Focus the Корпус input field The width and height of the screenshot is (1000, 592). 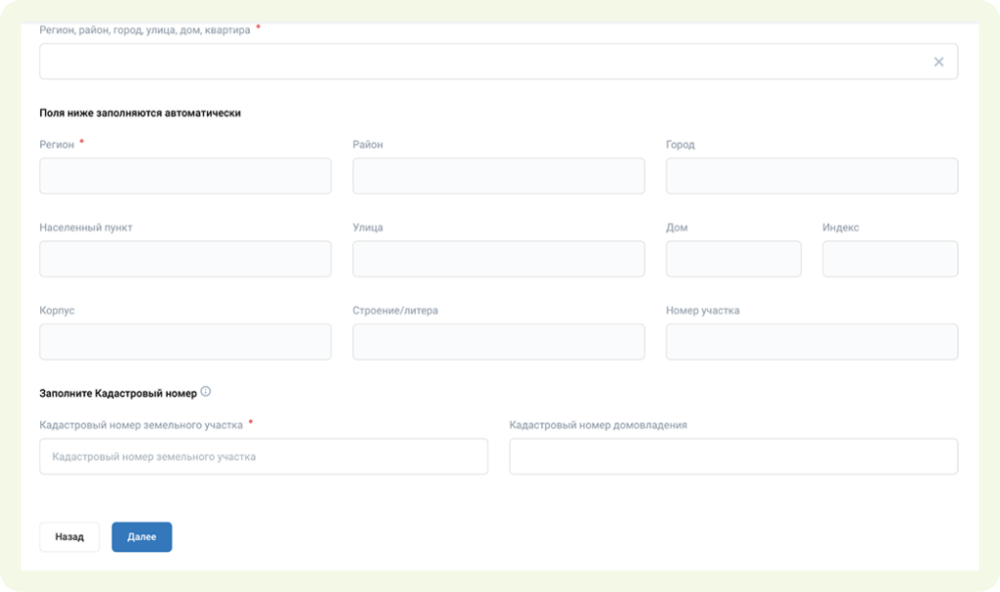coord(186,342)
